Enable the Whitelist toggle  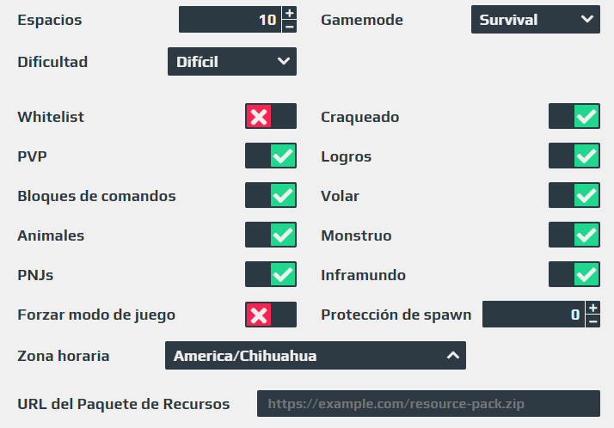[271, 116]
